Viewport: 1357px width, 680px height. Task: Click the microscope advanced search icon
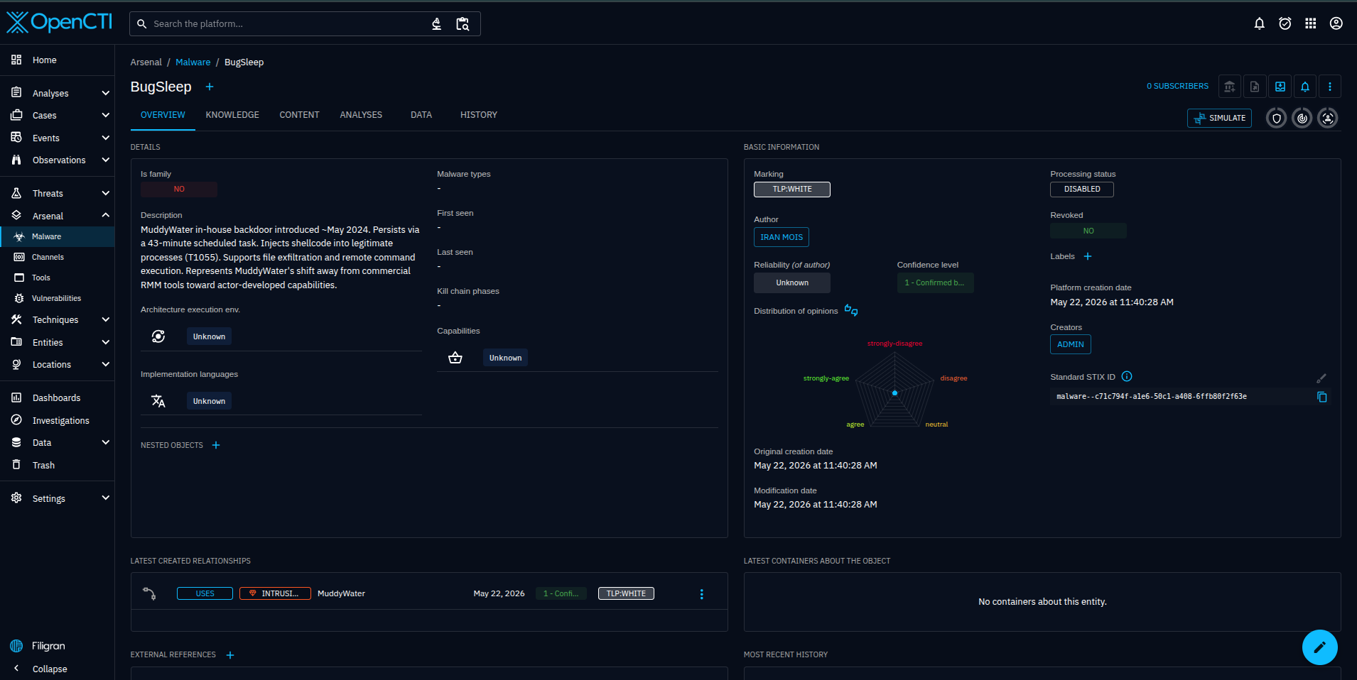[437, 24]
